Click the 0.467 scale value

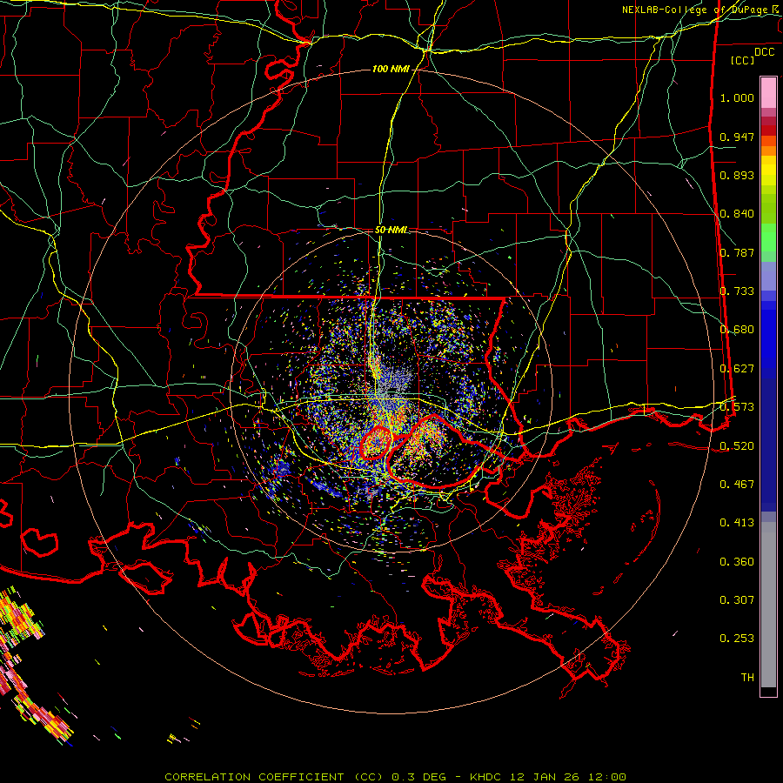[737, 485]
